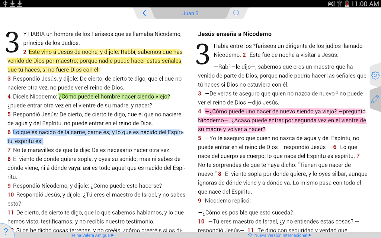Tap the 11:00 AM clock
This screenshot has height=238, width=381.
pyautogui.click(x=365, y=4)
